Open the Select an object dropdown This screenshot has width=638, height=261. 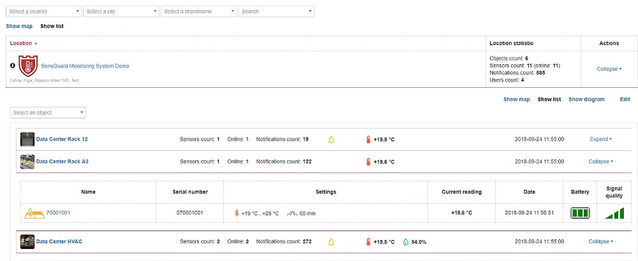(48, 113)
